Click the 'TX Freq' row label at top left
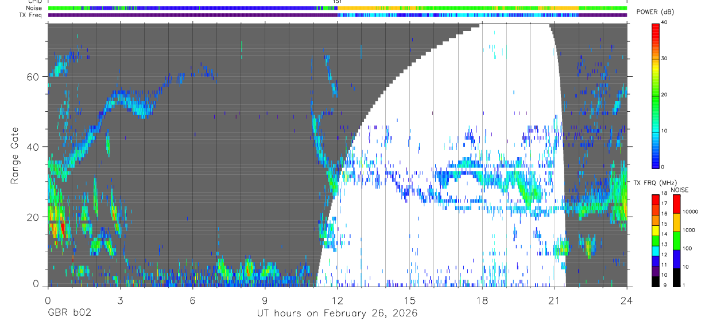This screenshot has height=325, width=705. [31, 15]
